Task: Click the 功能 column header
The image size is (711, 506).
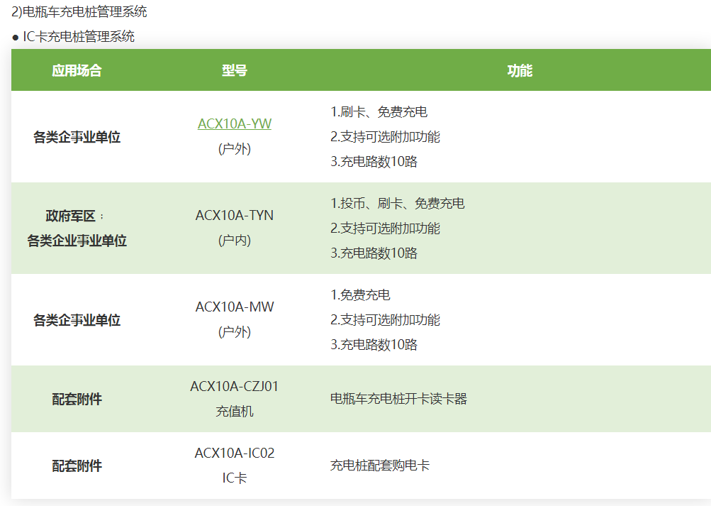Action: (519, 70)
